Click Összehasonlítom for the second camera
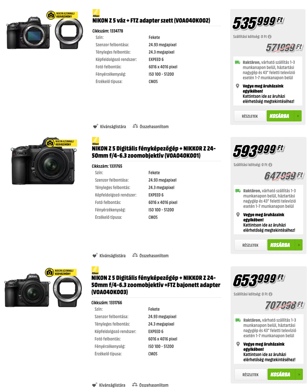This screenshot has height=390, width=307. (x=154, y=255)
